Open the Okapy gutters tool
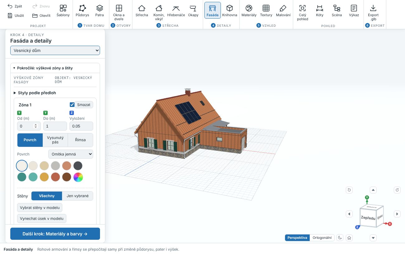 pos(193,11)
